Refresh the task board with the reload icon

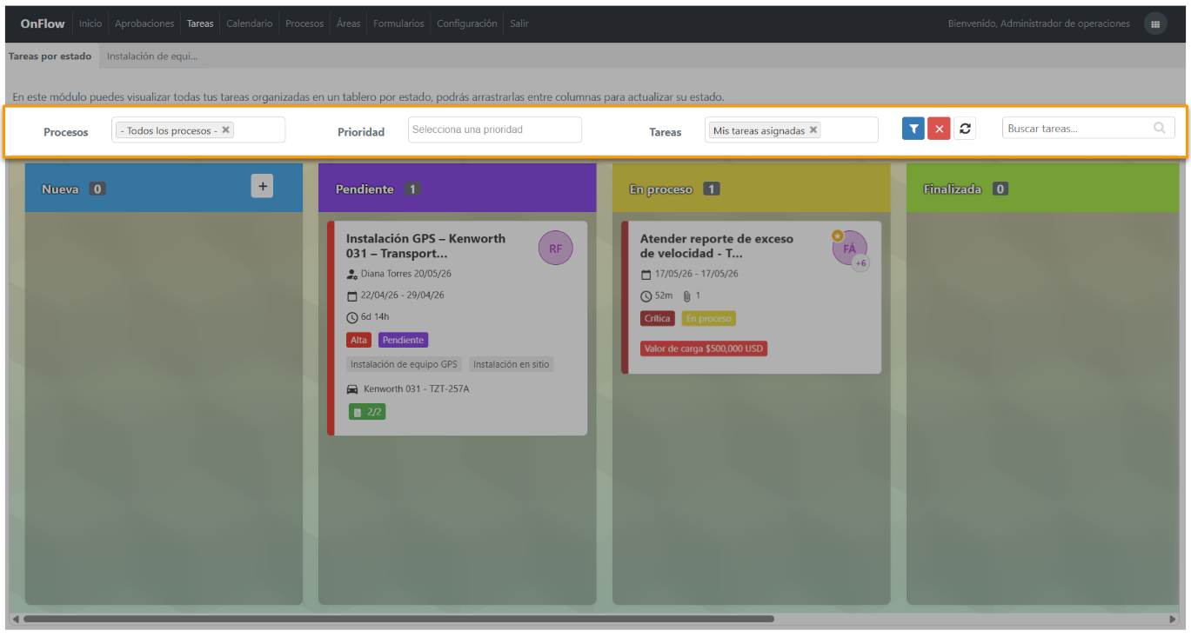point(965,129)
